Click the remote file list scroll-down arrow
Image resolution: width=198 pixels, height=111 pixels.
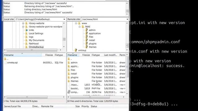coord(127,94)
